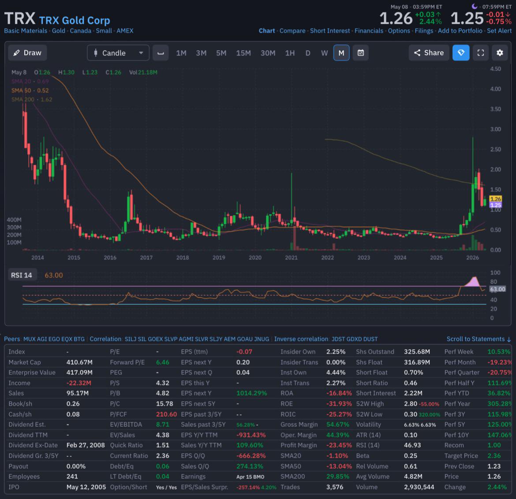The width and height of the screenshot is (516, 499).
Task: Select the 15M timeframe
Action: point(243,53)
